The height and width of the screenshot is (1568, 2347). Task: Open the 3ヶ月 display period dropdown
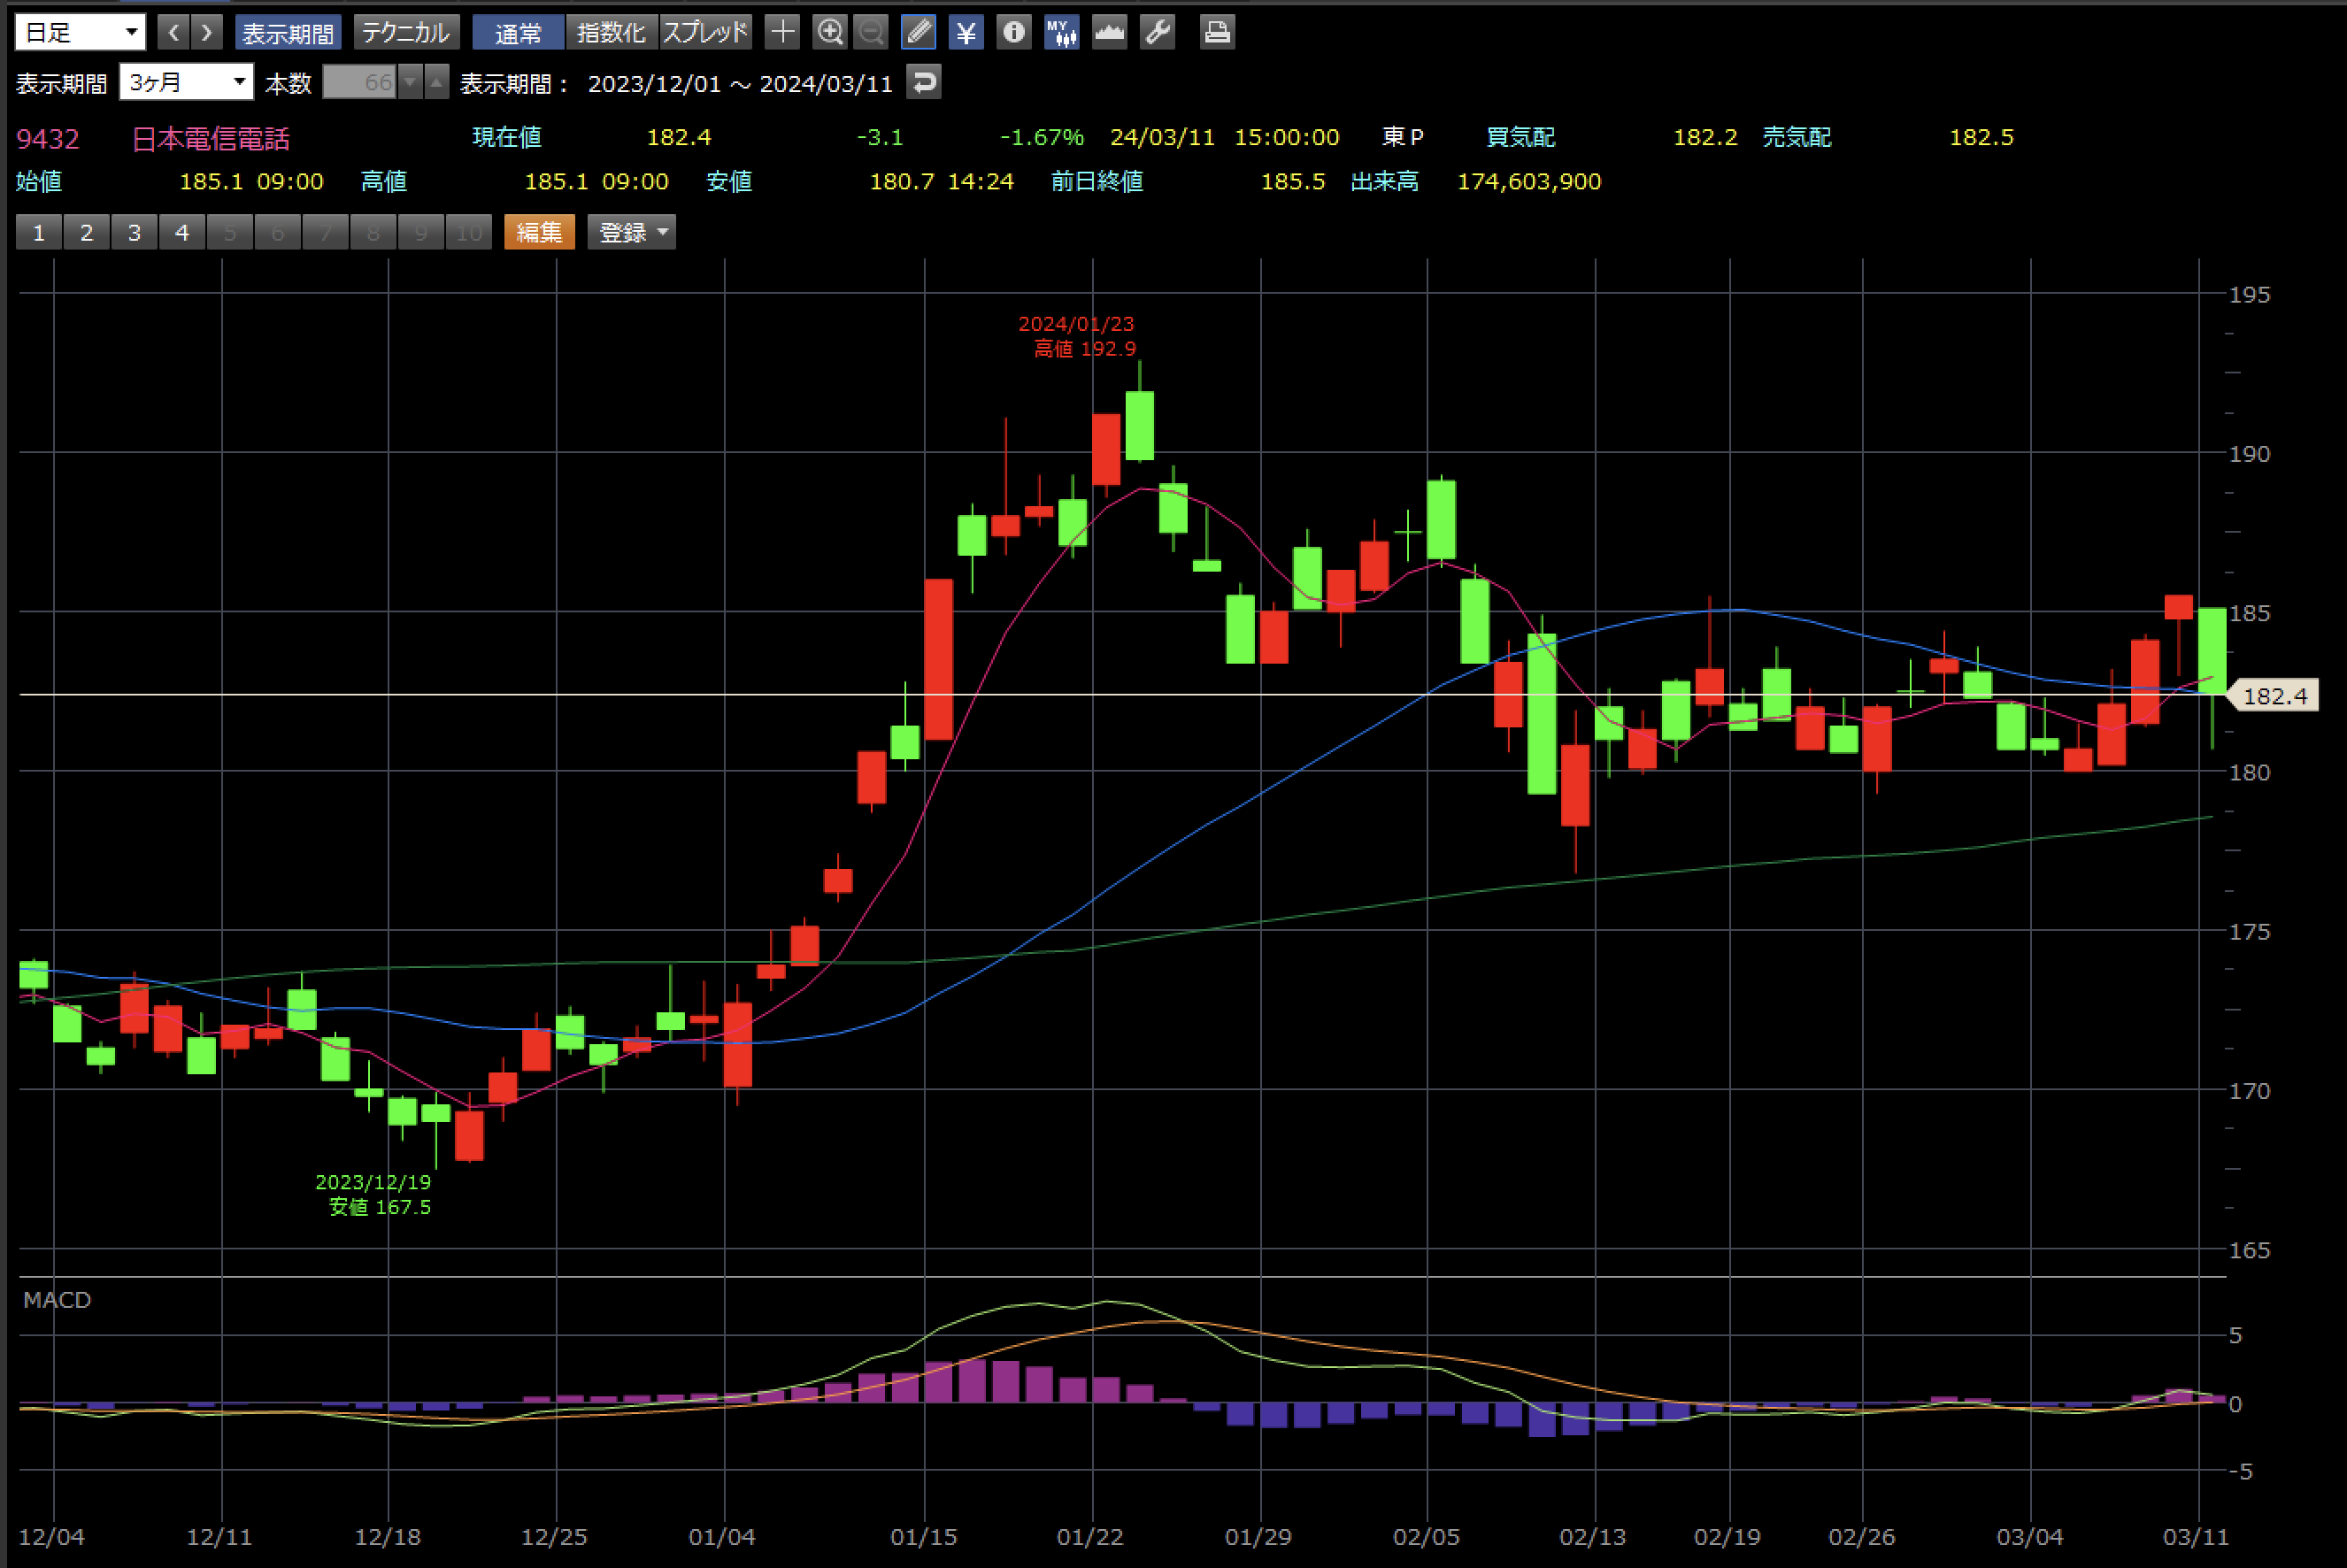[186, 82]
